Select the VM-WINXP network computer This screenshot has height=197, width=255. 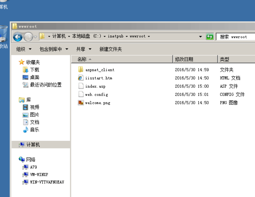(x=39, y=175)
